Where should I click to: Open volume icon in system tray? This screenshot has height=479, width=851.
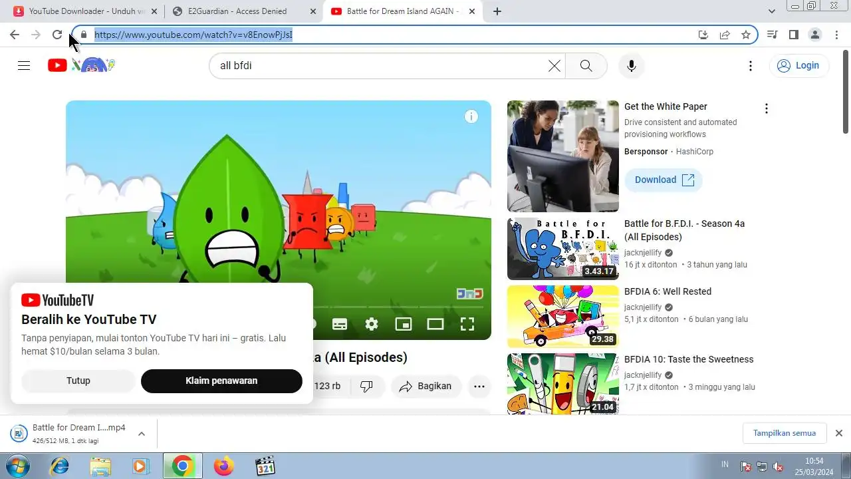tap(778, 466)
